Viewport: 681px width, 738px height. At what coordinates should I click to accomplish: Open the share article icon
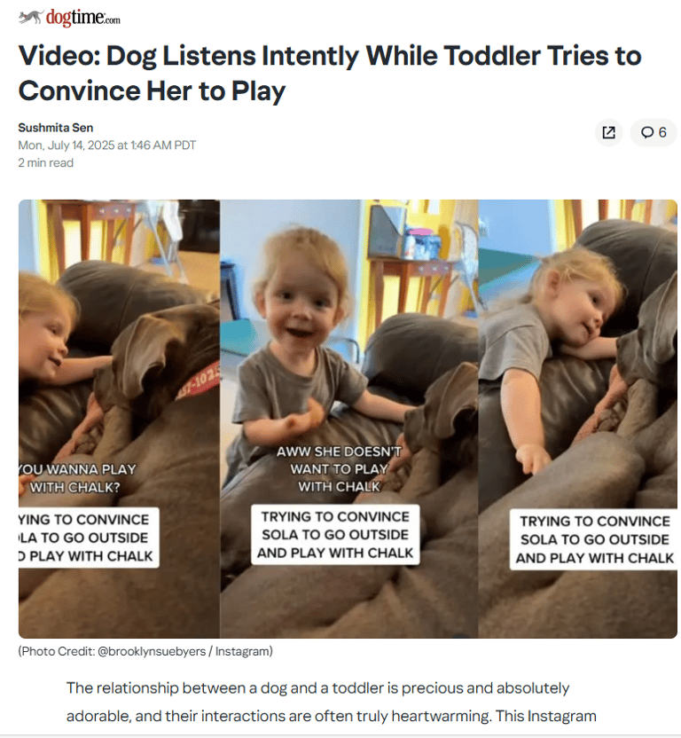coord(608,133)
